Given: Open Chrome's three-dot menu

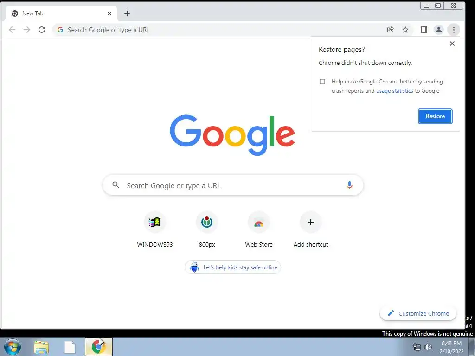Looking at the screenshot, I should (454, 30).
